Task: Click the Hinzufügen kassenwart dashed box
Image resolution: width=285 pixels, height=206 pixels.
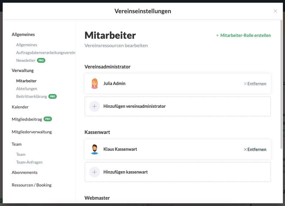Action: (x=177, y=172)
